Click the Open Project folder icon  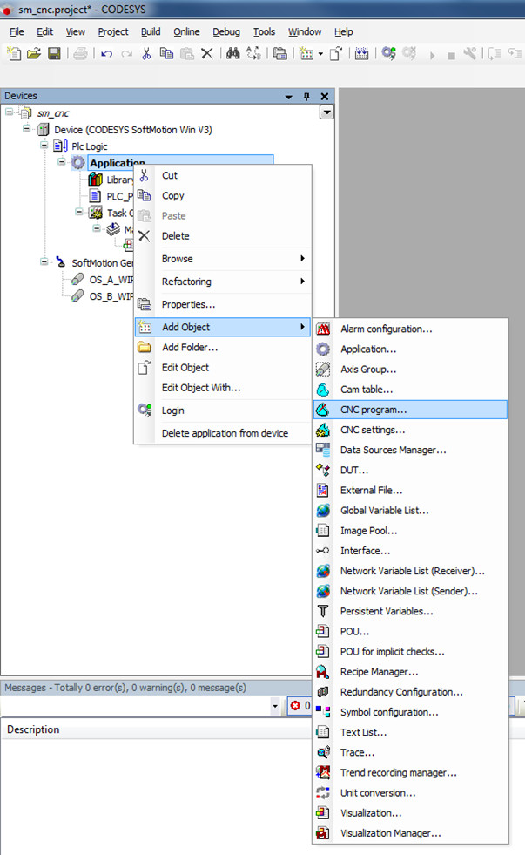[x=34, y=53]
